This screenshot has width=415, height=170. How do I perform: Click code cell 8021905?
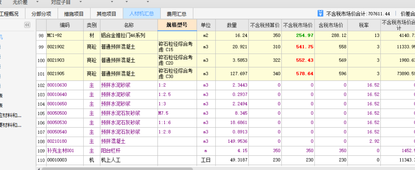tap(65, 74)
